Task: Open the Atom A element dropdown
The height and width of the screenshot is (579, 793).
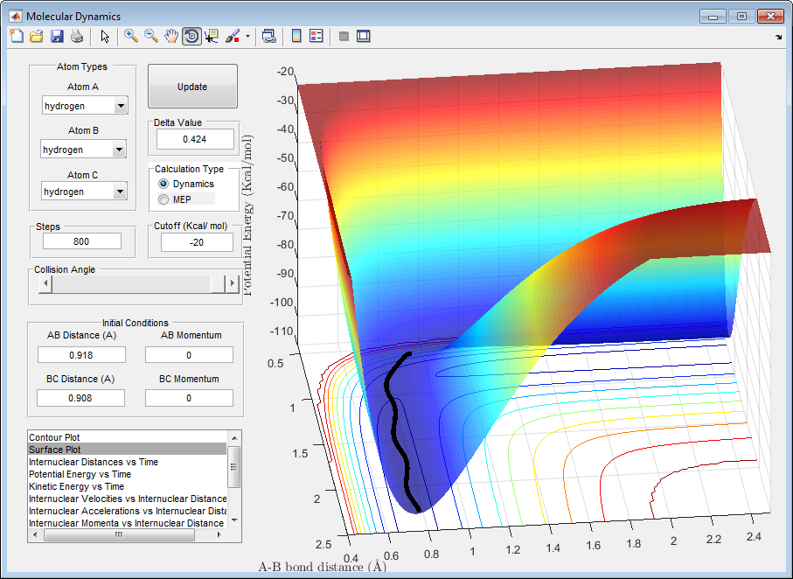Action: 121,106
